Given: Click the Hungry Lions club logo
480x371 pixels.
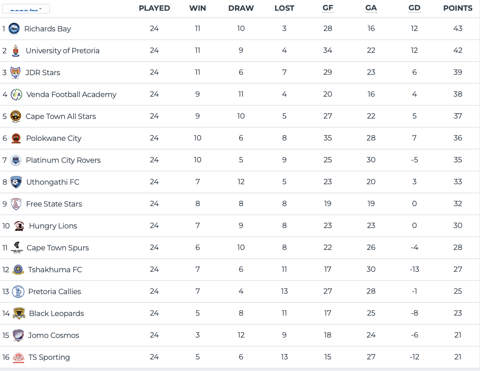Looking at the screenshot, I should tap(19, 226).
